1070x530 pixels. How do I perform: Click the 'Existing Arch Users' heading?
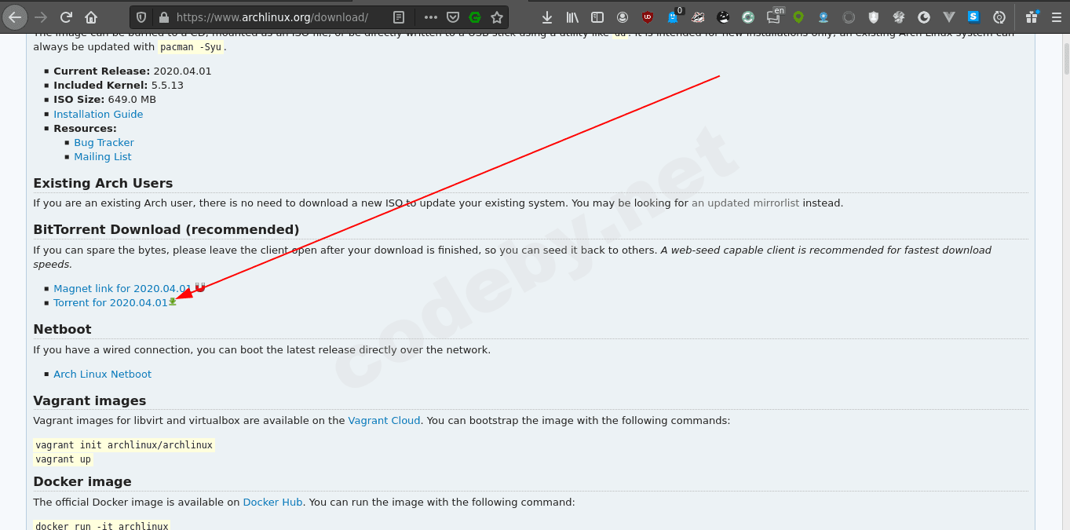click(x=103, y=183)
